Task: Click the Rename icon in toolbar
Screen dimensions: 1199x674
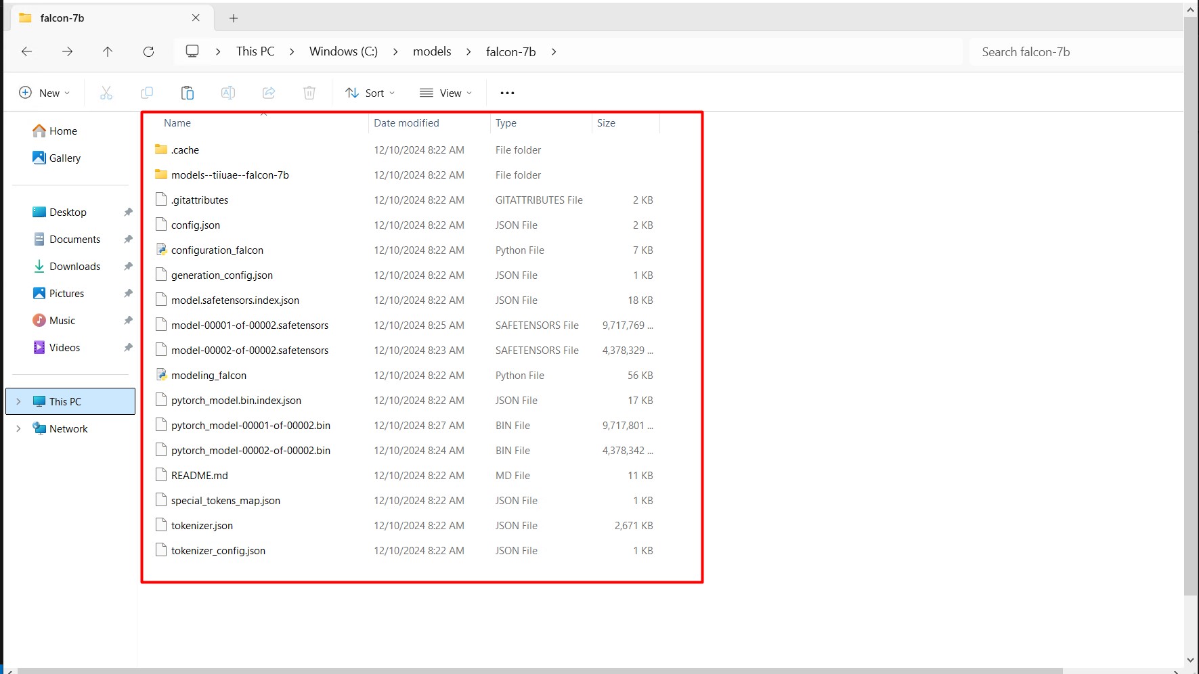Action: pos(228,93)
